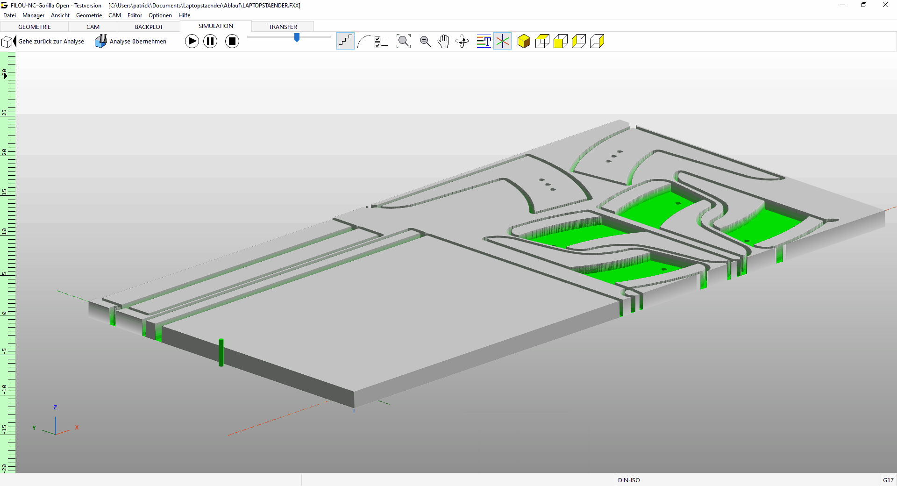Toggle the coordinate axes display
Viewport: 897px width, 486px height.
pos(503,42)
